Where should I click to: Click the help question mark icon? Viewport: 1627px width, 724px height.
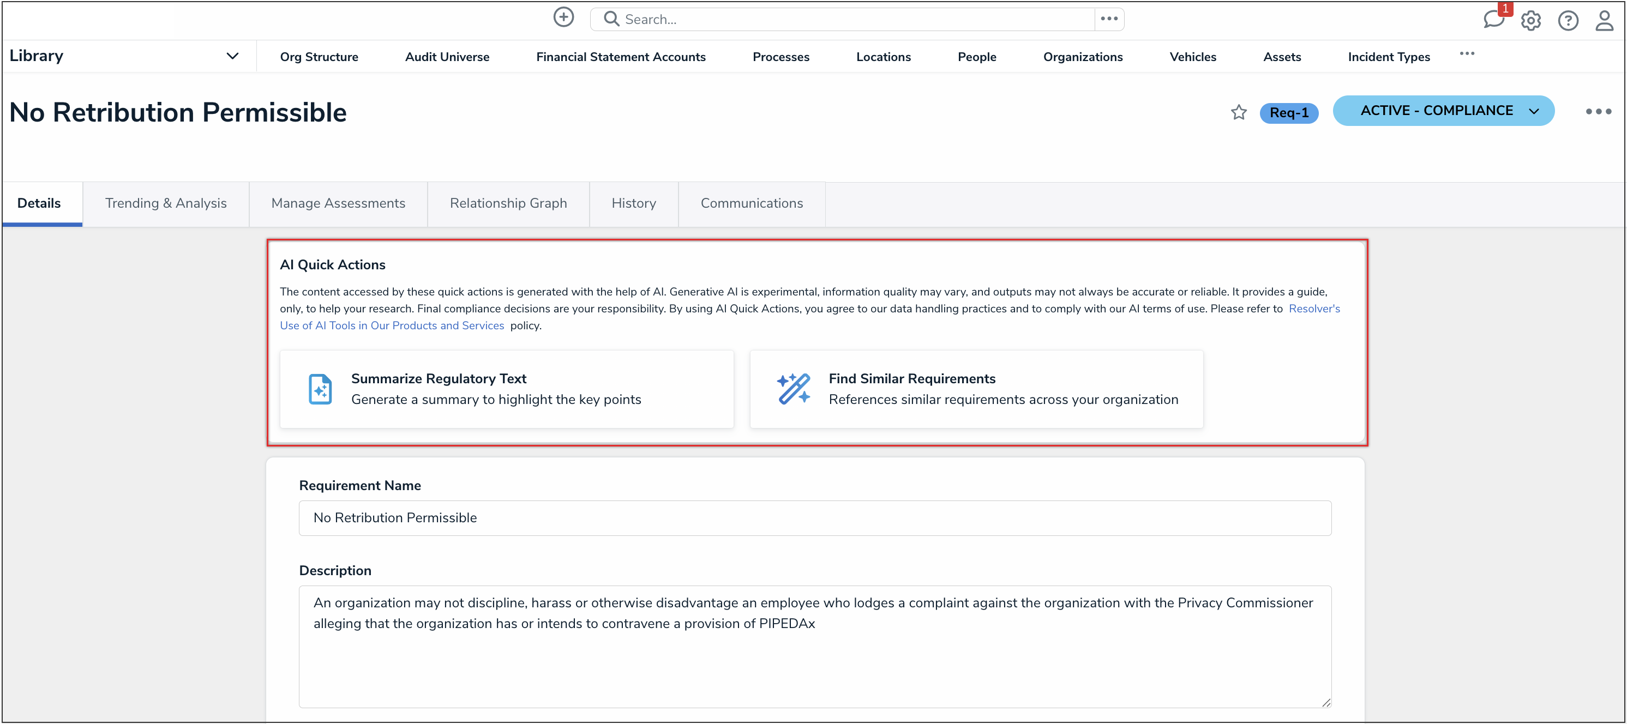click(1568, 21)
